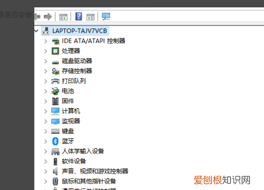The width and height of the screenshot is (264, 190).
Task: Select the 软件设备 label
Action: point(74,161)
